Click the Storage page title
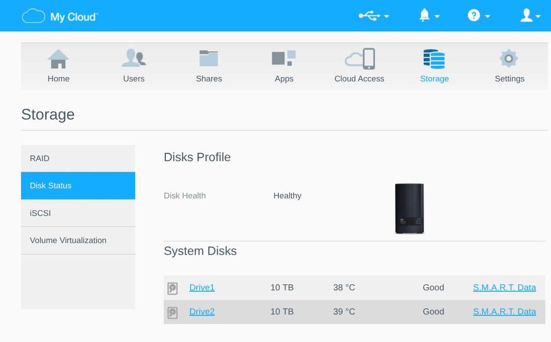551x342 pixels. pos(48,115)
